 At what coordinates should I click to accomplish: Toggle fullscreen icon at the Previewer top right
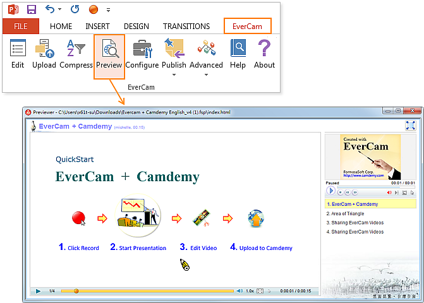pos(410,126)
